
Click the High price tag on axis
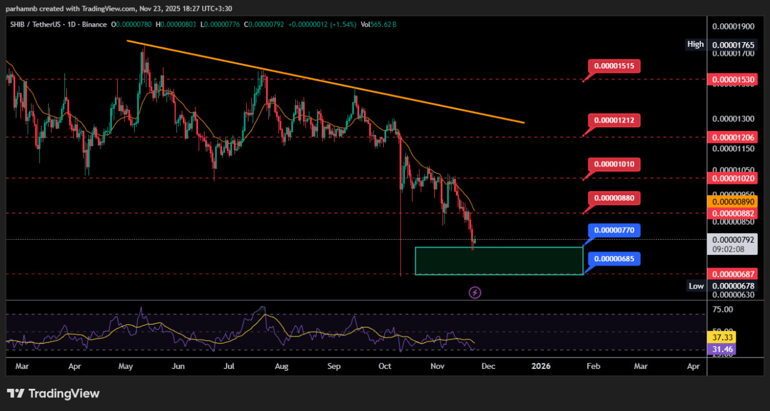(x=695, y=44)
